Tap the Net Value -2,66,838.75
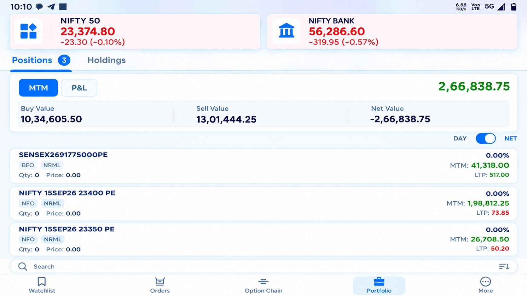 400,119
